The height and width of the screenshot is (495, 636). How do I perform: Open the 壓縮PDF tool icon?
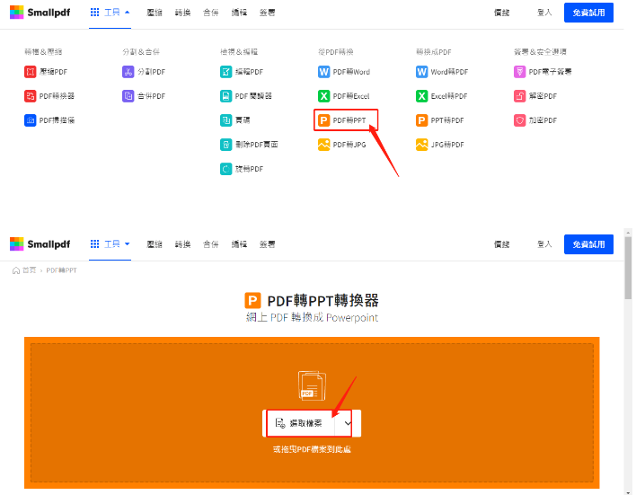[x=30, y=72]
